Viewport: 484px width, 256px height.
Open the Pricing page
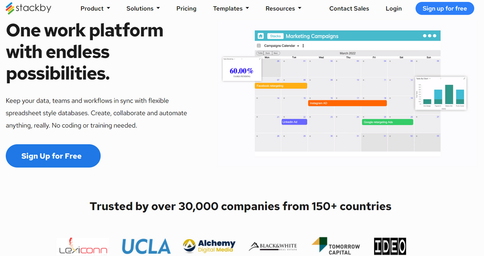[x=186, y=8]
